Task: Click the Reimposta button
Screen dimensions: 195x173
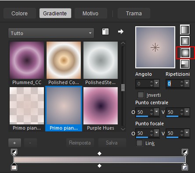Action: pyautogui.click(x=80, y=143)
